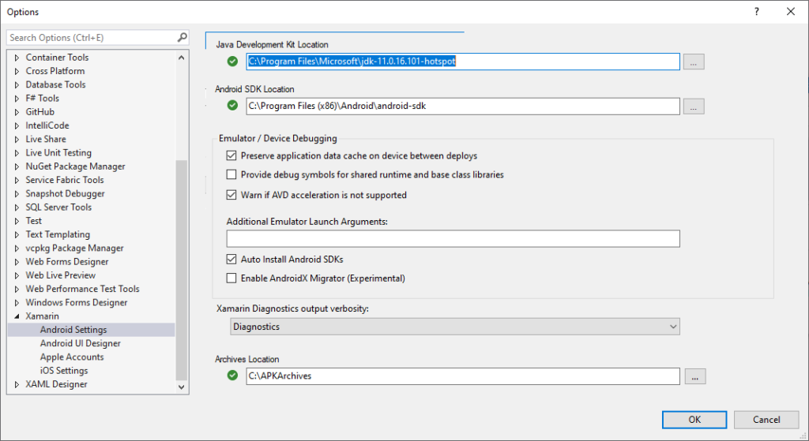Enable Provide debug symbols for shared runtime
The height and width of the screenshot is (441, 809).
tap(231, 174)
